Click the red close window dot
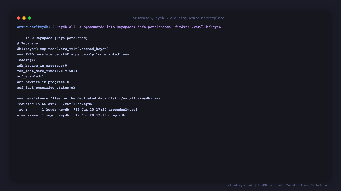The height and width of the screenshot is (191, 341). pyautogui.click(x=19, y=18)
